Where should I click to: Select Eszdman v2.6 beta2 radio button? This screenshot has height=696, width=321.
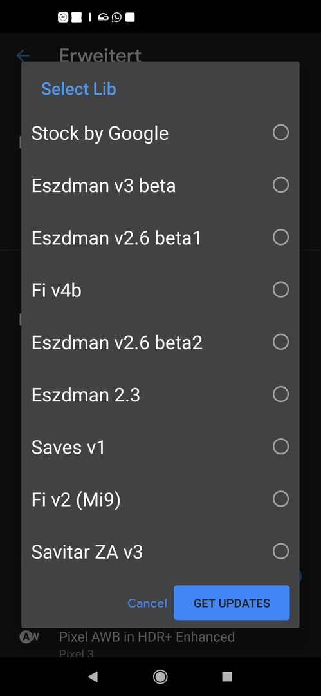(x=280, y=342)
